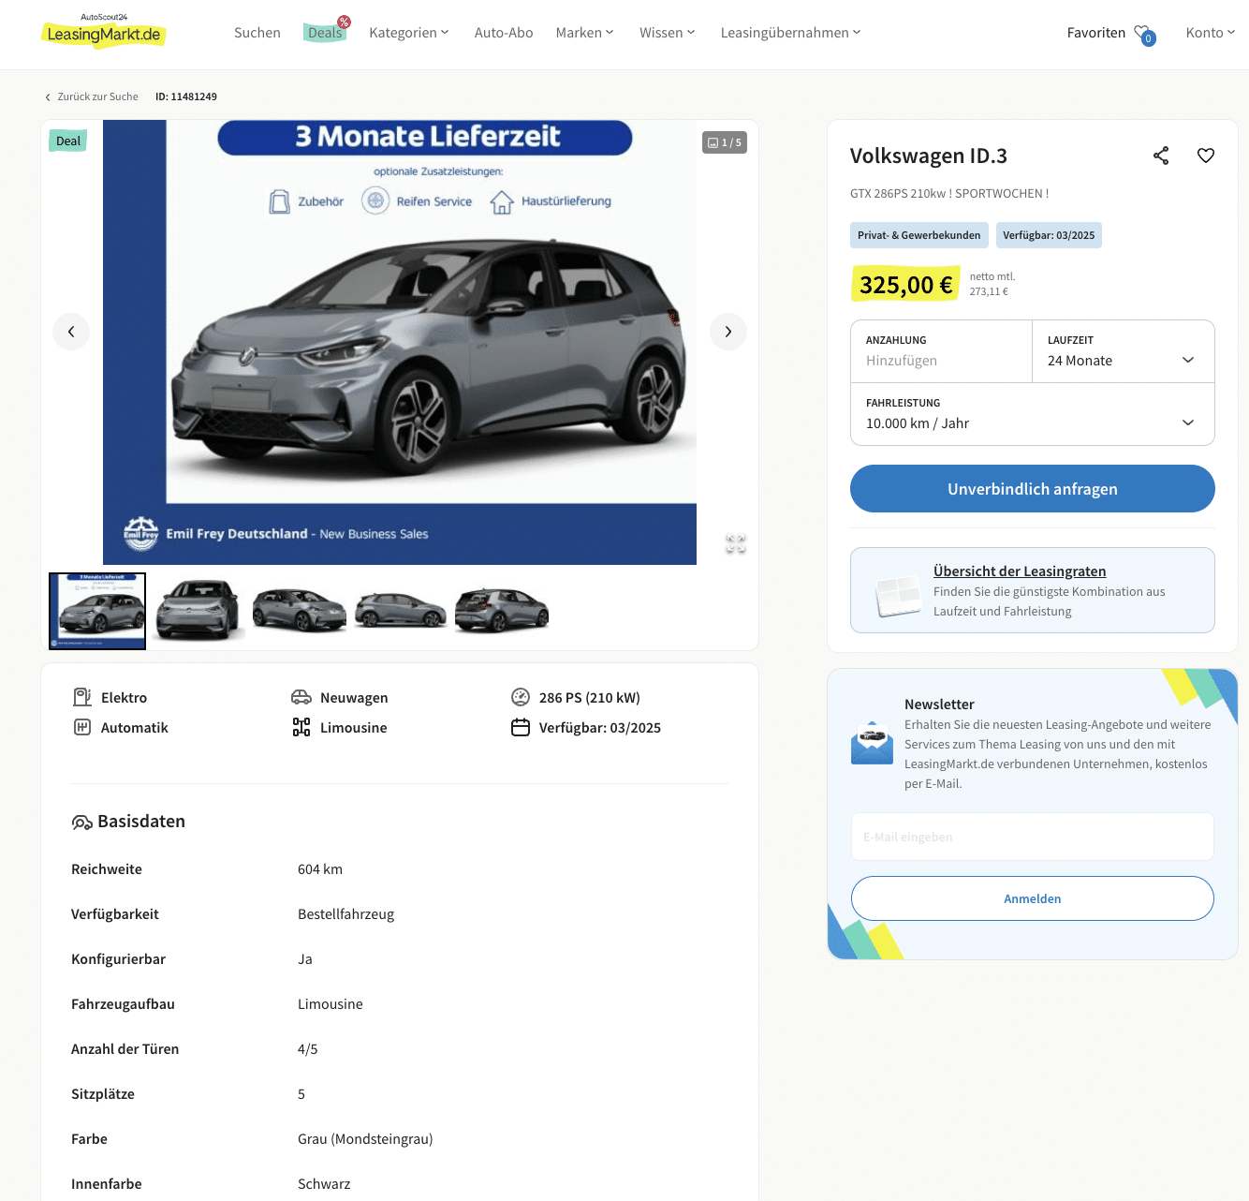
Task: Expand the Marken menu
Action: click(585, 33)
